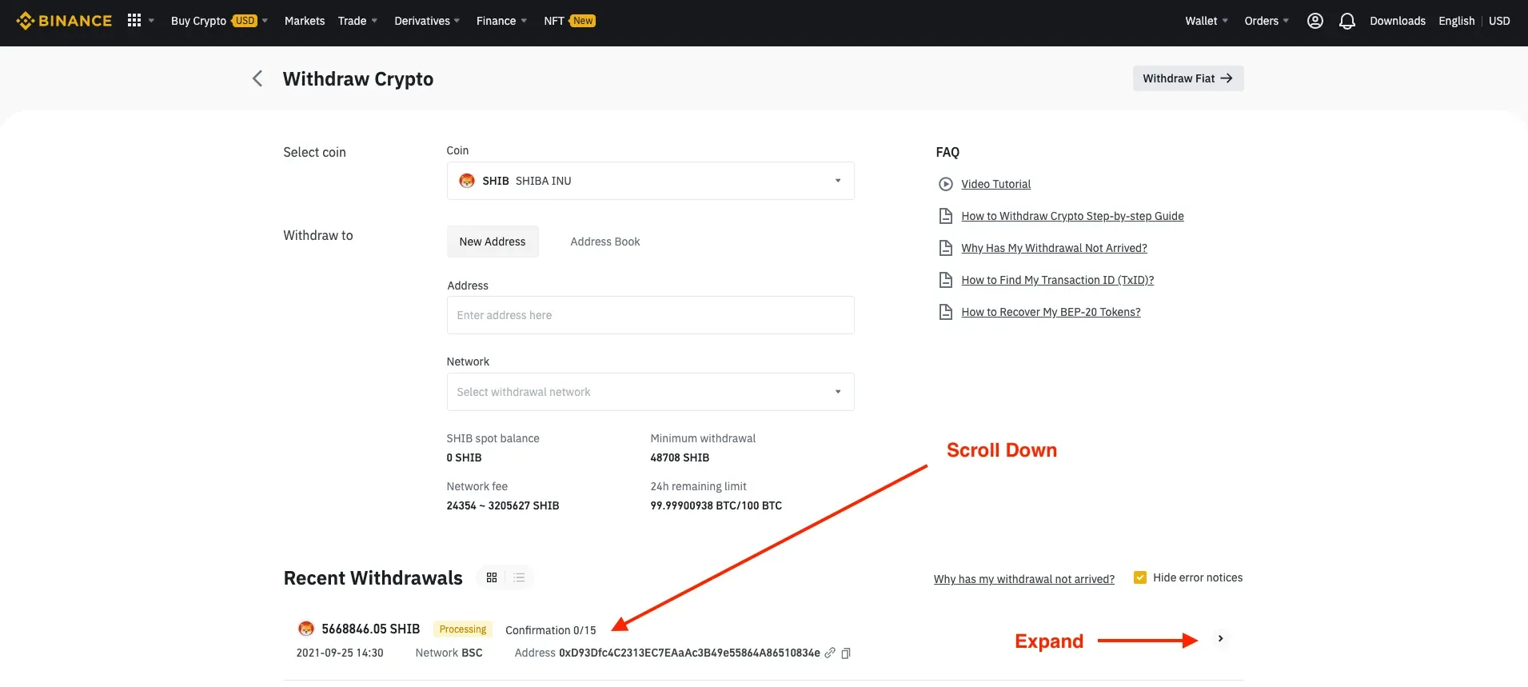Open the NFT menu item
Image resolution: width=1528 pixels, height=687 pixels.
point(569,21)
